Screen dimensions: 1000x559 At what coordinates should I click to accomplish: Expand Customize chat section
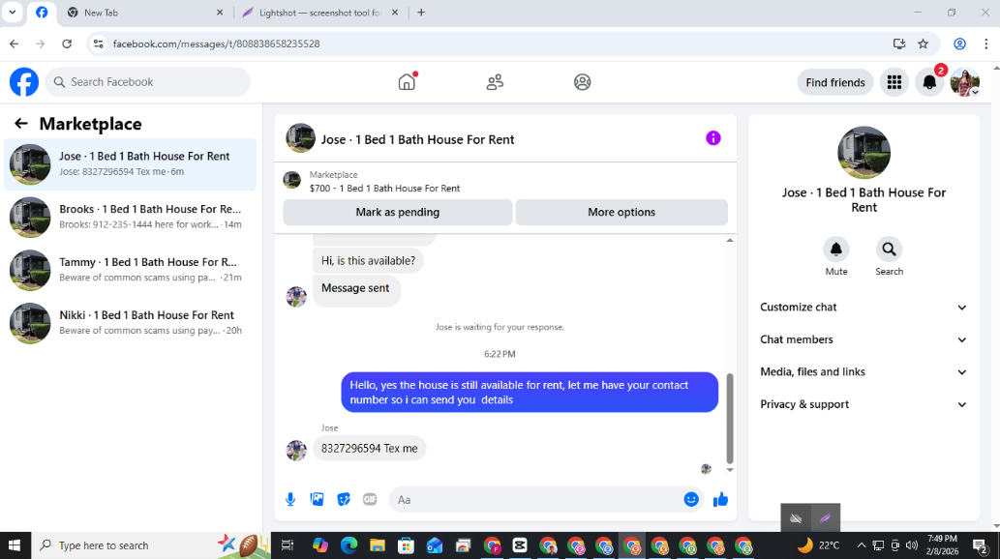click(x=864, y=308)
